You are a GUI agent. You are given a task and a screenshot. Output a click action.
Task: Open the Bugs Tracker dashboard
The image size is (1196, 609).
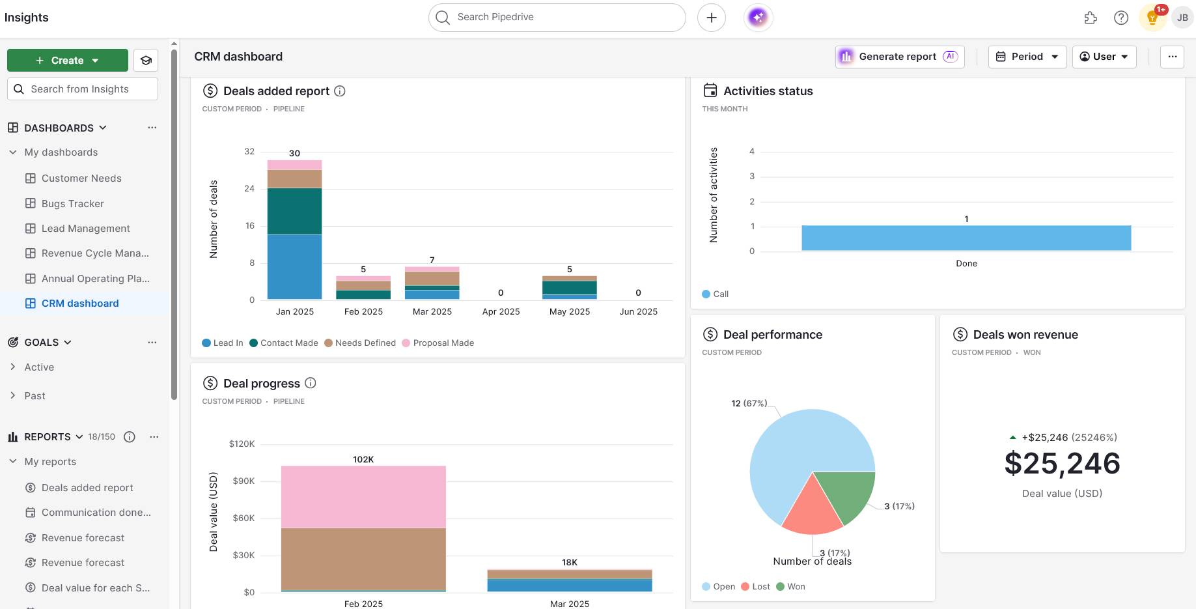(x=73, y=203)
